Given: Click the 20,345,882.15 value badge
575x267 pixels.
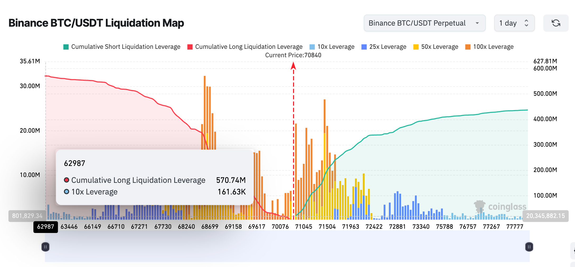Looking at the screenshot, I should point(545,216).
